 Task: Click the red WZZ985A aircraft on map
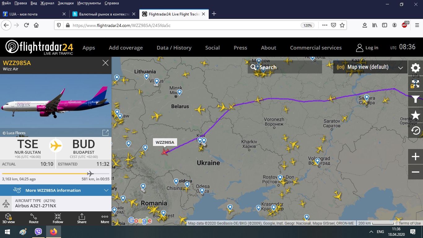[165, 152]
